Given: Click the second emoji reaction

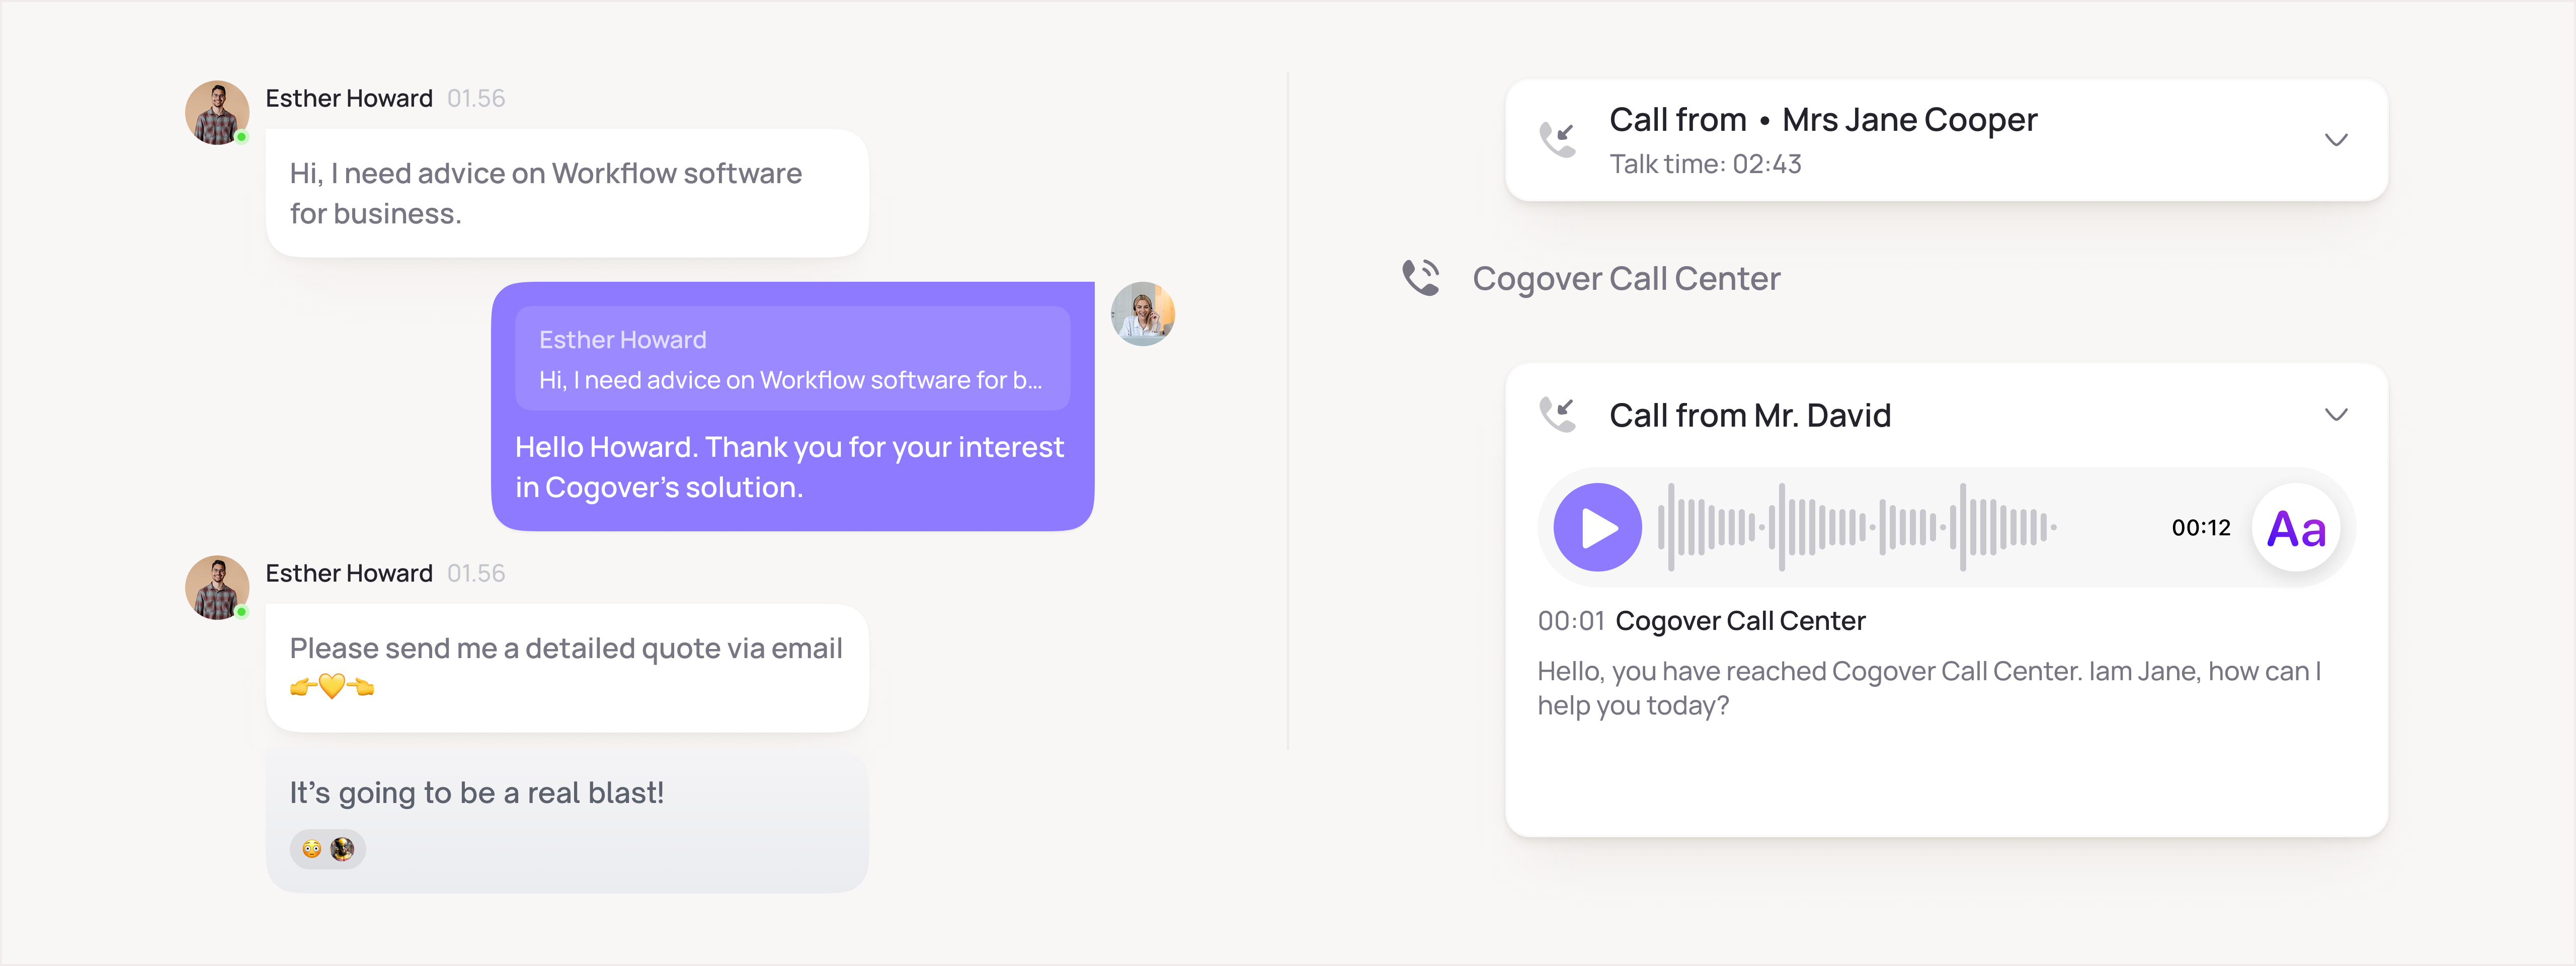Looking at the screenshot, I should point(342,849).
